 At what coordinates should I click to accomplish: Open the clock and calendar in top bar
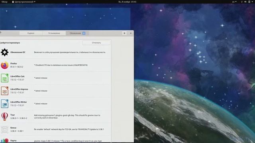[x=127, y=2]
